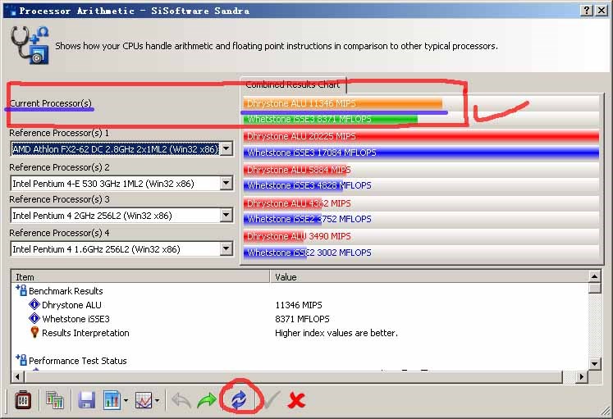This screenshot has height=419, width=613.
Task: Click the Whetstone iSSE2 3002 MFLOPS bar
Action: point(277,253)
